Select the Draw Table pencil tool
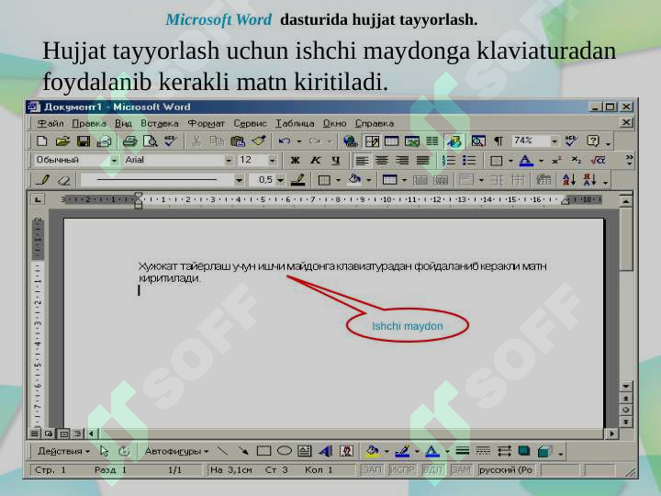Screen dimensions: 661x496 pos(42,180)
